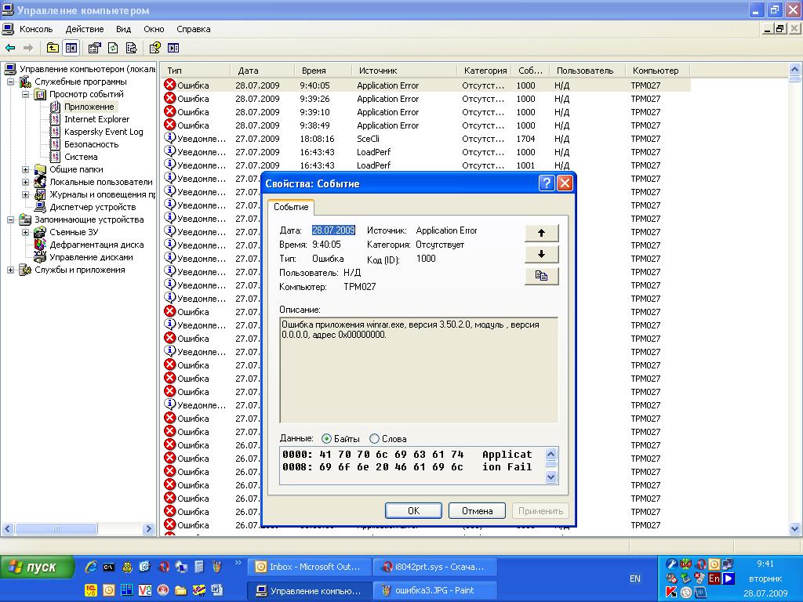Open Command Prompt from quick launch
The height and width of the screenshot is (602, 803).
tap(108, 567)
